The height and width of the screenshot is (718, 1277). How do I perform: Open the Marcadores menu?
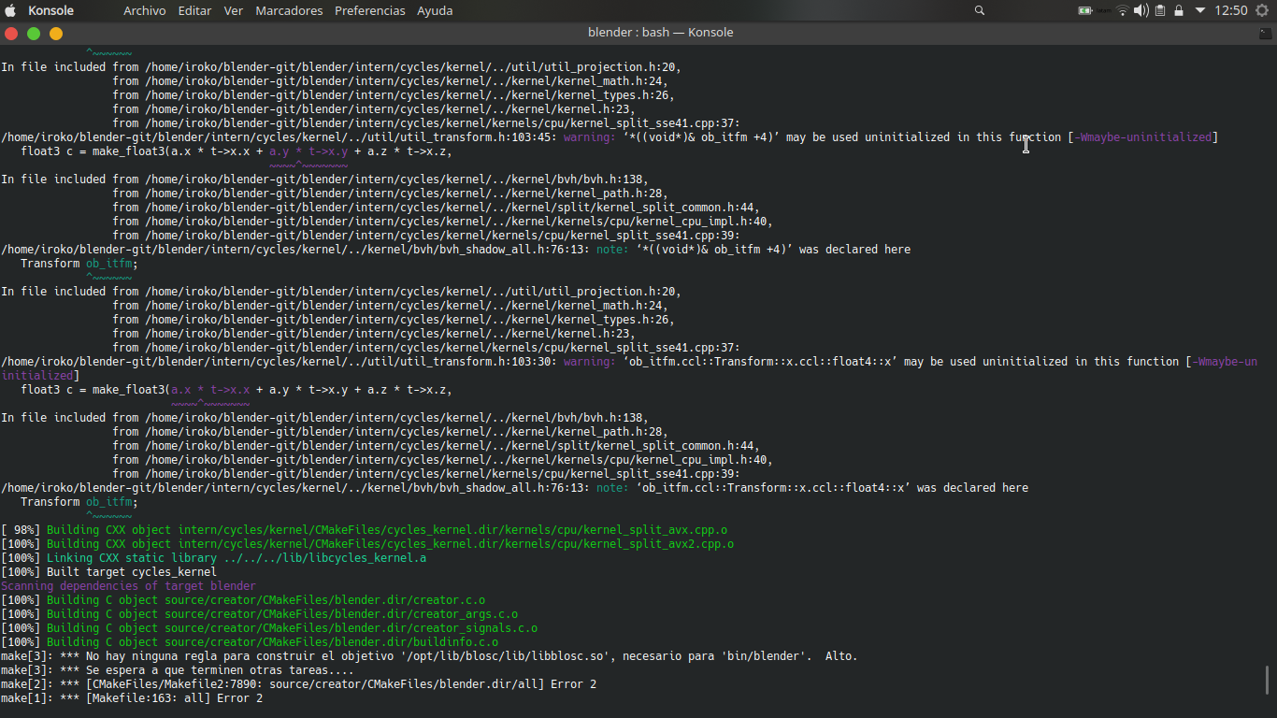pyautogui.click(x=289, y=10)
